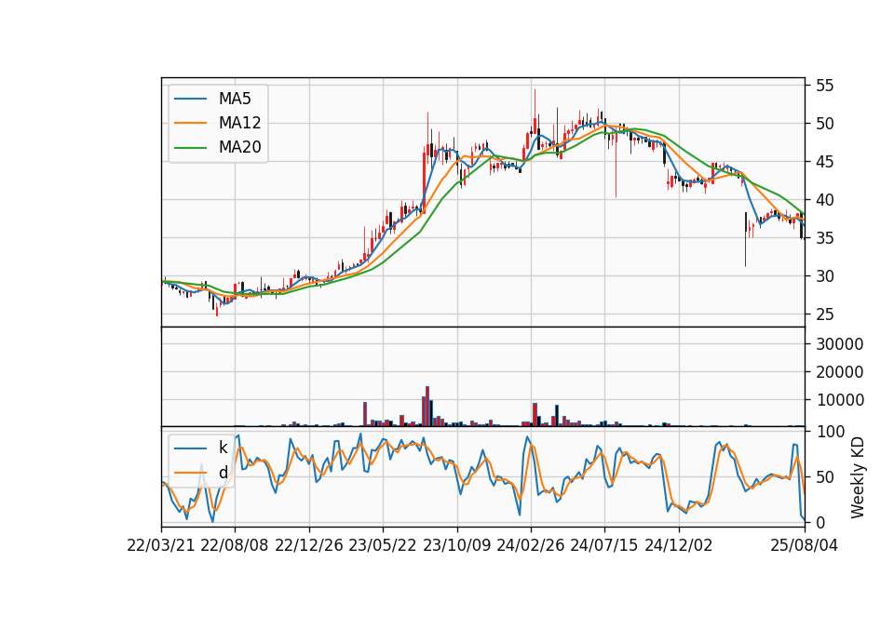Click the price axis value 35
The image size is (894, 642).
(x=825, y=238)
